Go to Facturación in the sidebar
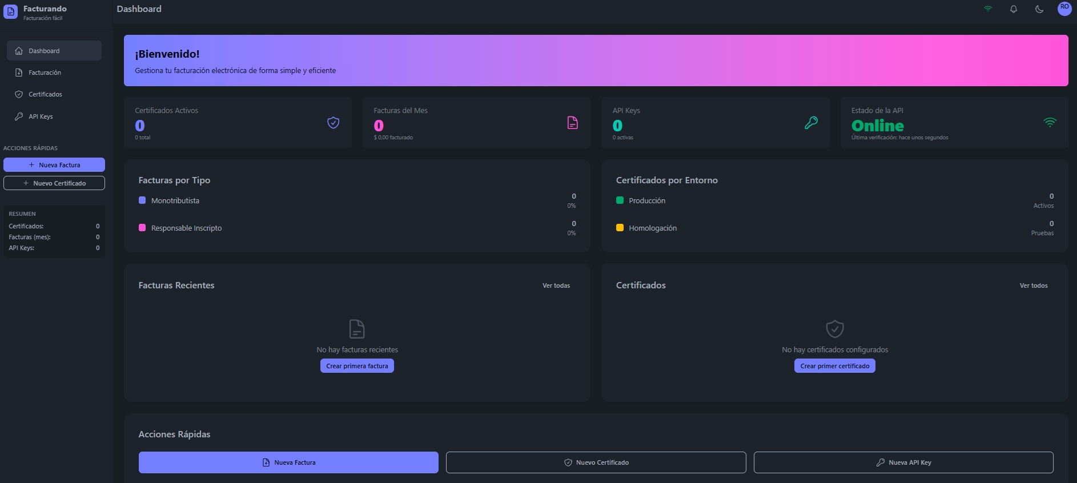The image size is (1077, 483). click(x=45, y=73)
